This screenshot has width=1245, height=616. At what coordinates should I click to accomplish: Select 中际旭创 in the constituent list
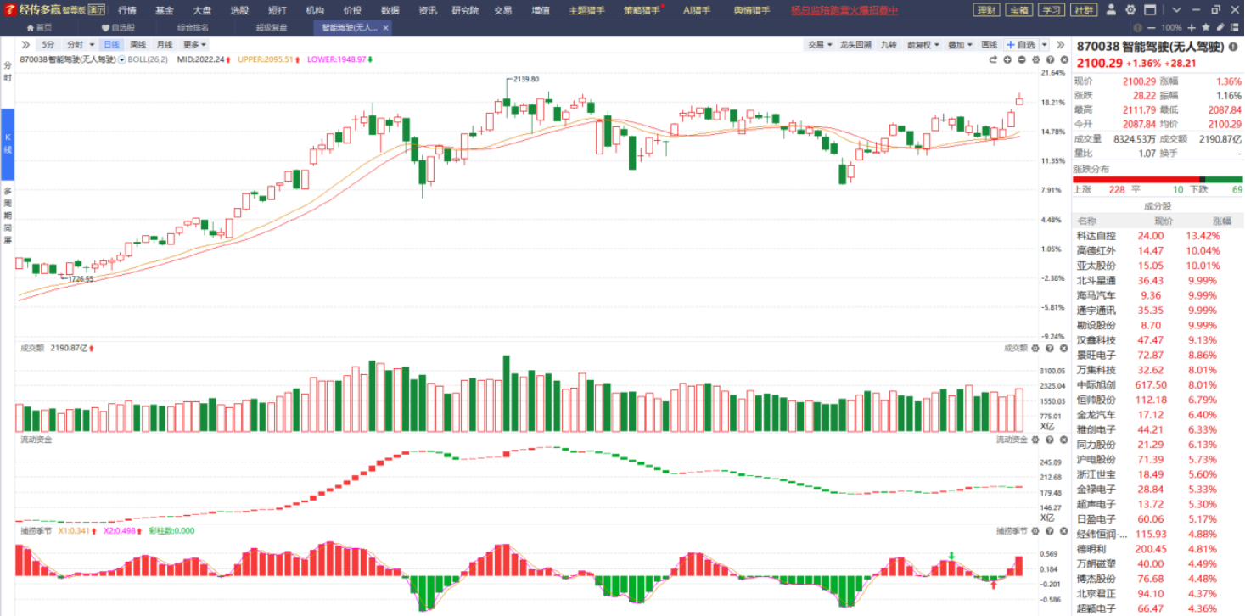(x=1097, y=384)
